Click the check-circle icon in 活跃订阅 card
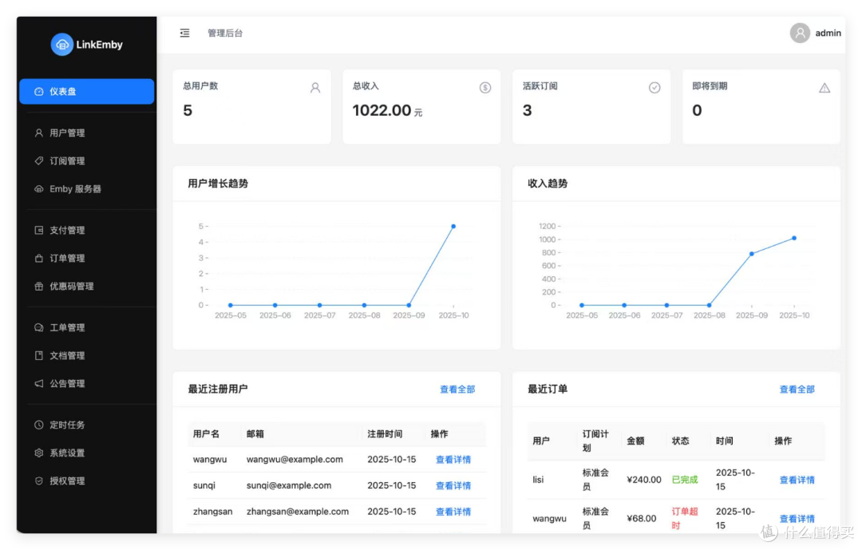The height and width of the screenshot is (550, 862). pyautogui.click(x=654, y=88)
